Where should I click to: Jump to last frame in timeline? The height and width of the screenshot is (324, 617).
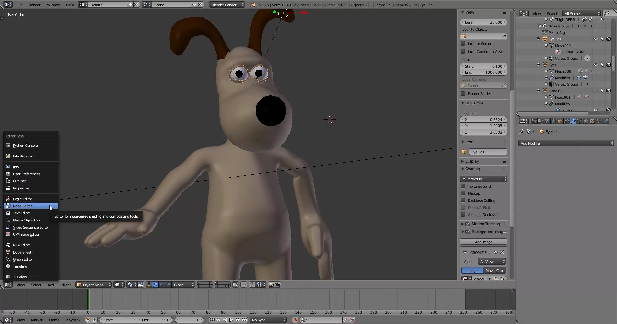[x=245, y=320]
